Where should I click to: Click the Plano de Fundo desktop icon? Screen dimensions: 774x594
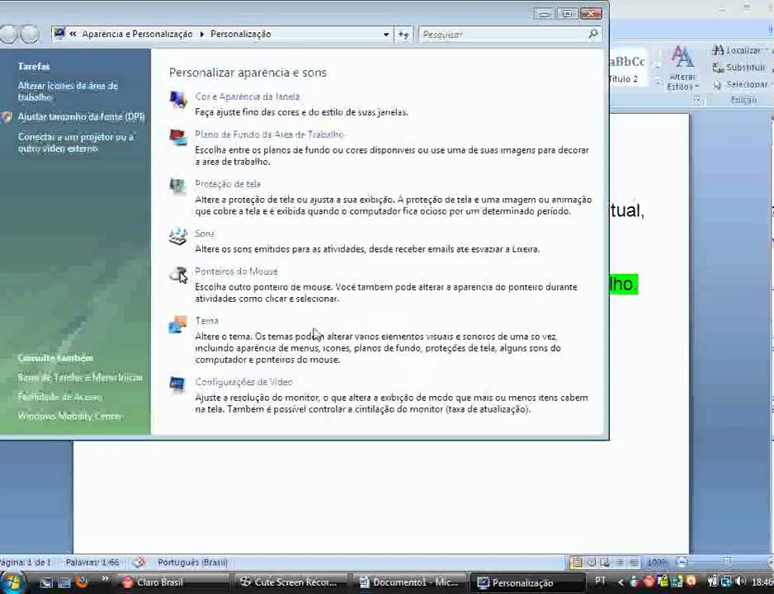pos(178,138)
